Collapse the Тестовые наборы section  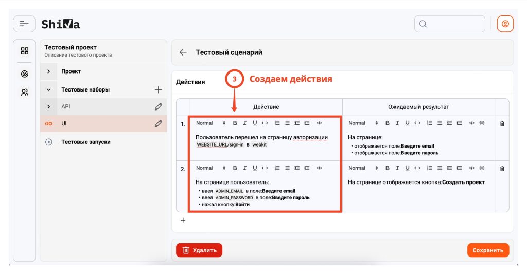(x=49, y=89)
